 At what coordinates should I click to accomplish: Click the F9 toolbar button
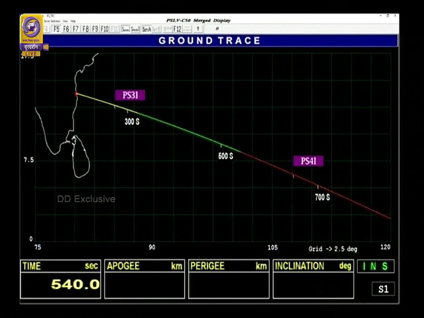pyautogui.click(x=95, y=29)
